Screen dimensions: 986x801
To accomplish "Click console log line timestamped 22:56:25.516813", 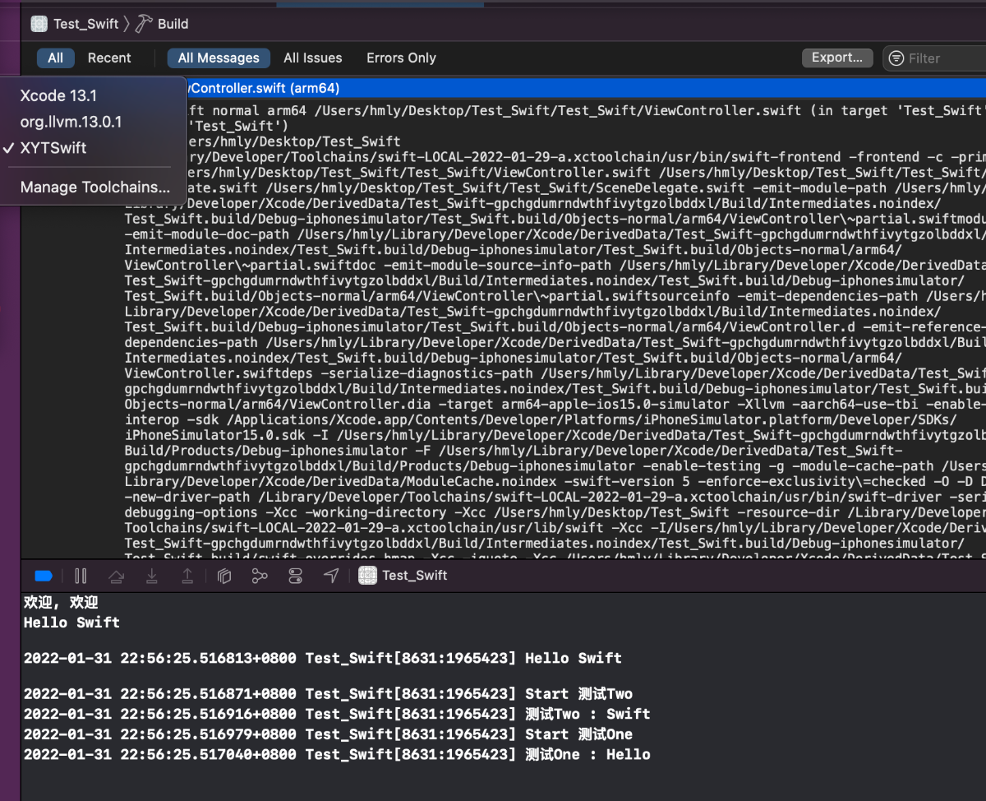I will tap(323, 658).
